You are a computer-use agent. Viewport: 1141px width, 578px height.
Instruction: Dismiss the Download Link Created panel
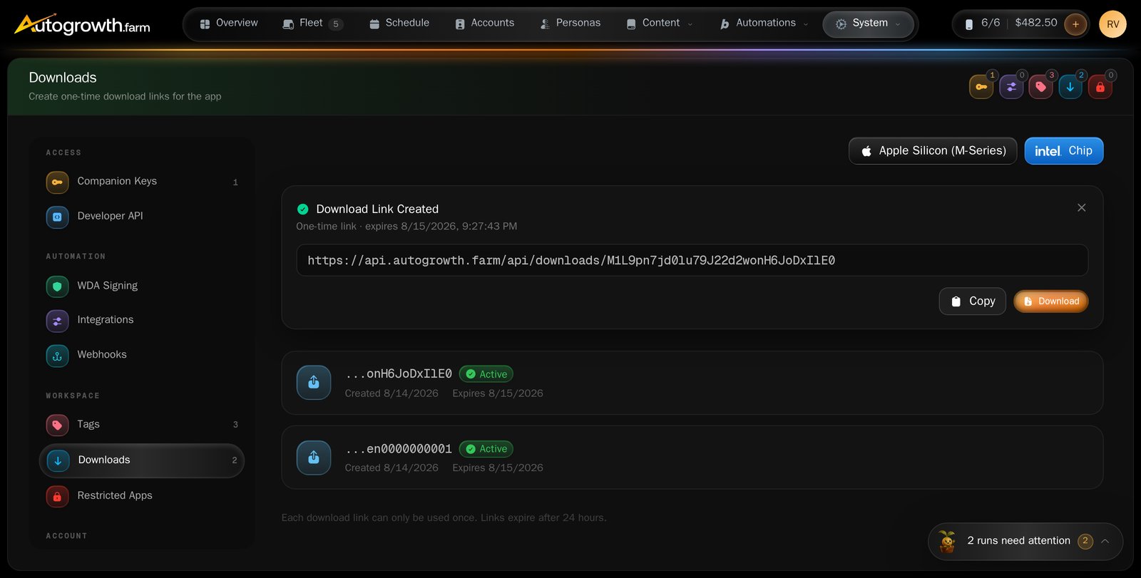click(1082, 207)
